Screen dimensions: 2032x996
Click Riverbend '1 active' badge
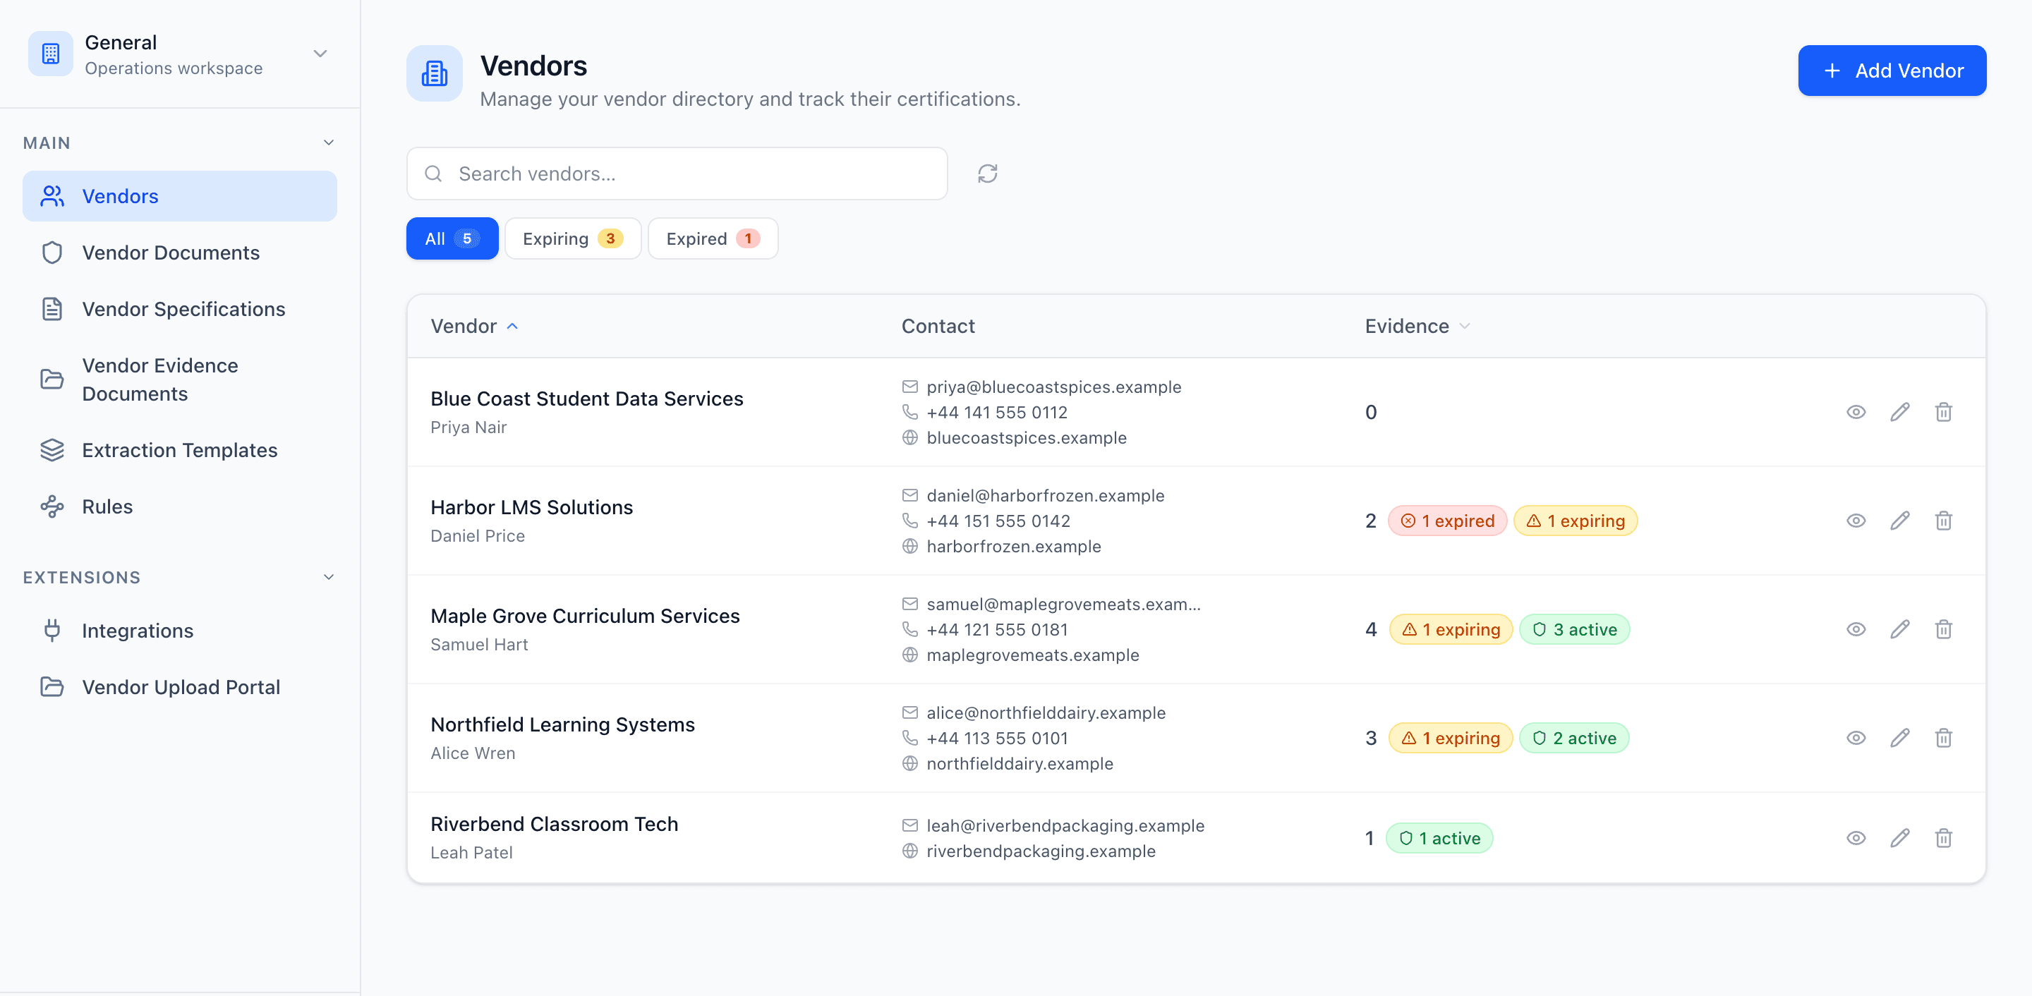click(x=1439, y=838)
